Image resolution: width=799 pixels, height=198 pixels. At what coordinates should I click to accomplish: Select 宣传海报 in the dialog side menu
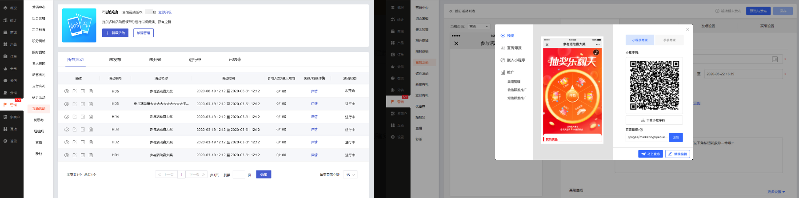[x=511, y=48]
